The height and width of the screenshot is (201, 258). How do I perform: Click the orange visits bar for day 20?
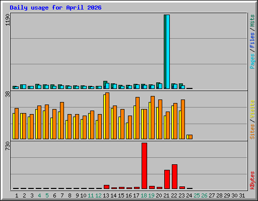pyautogui.click(x=160, y=119)
